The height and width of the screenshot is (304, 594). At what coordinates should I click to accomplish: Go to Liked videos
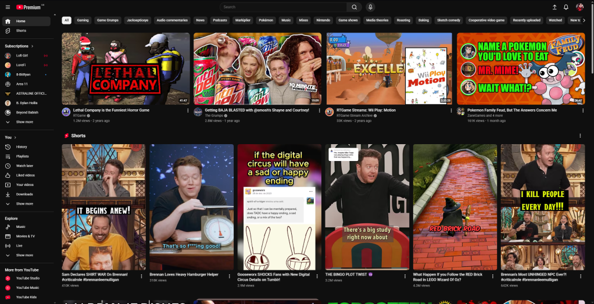pyautogui.click(x=25, y=175)
